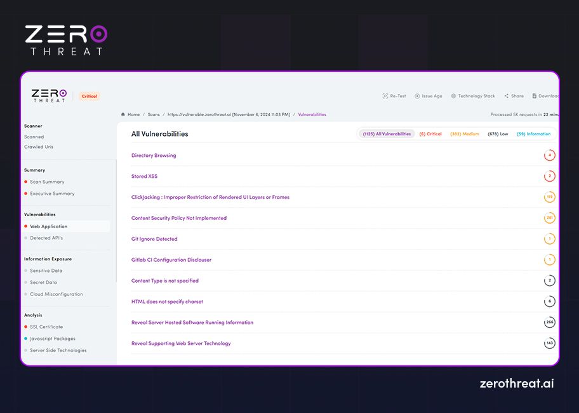The height and width of the screenshot is (413, 579).
Task: Click the Home icon in the breadcrumb
Action: [123, 114]
